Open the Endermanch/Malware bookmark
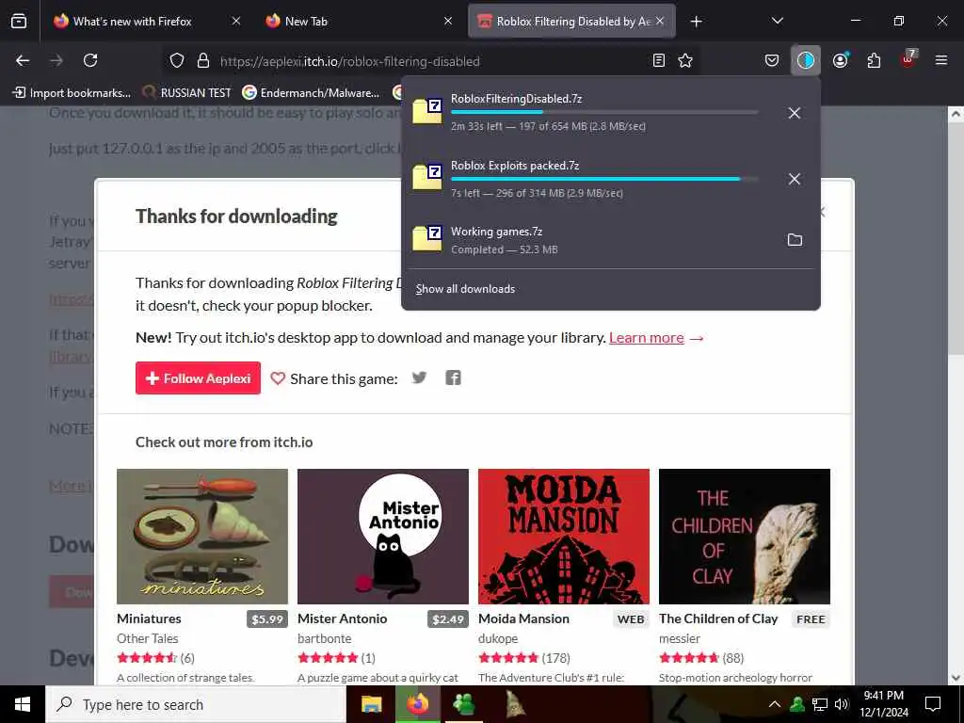The image size is (964, 723). (x=311, y=93)
